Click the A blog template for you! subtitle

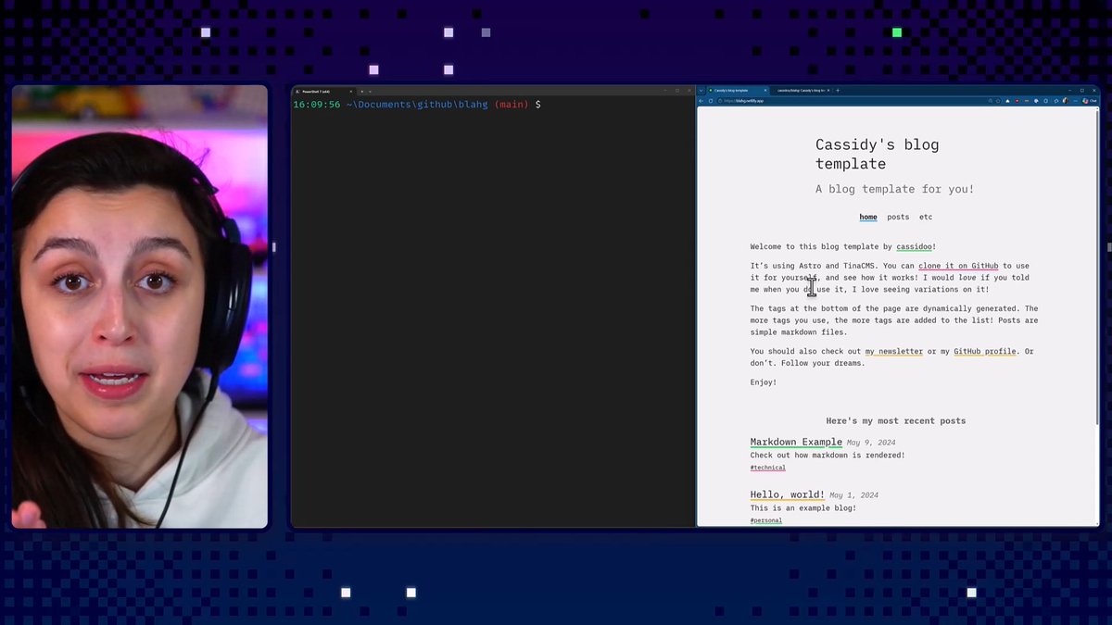point(895,190)
